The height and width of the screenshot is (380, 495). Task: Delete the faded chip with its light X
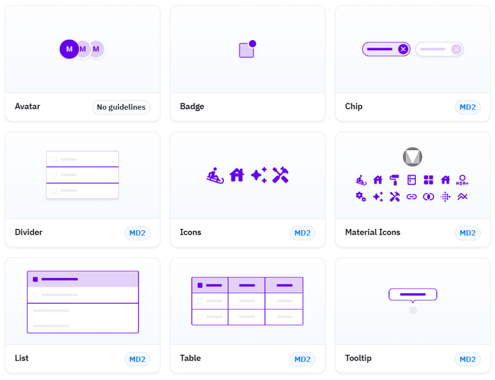[x=456, y=49]
